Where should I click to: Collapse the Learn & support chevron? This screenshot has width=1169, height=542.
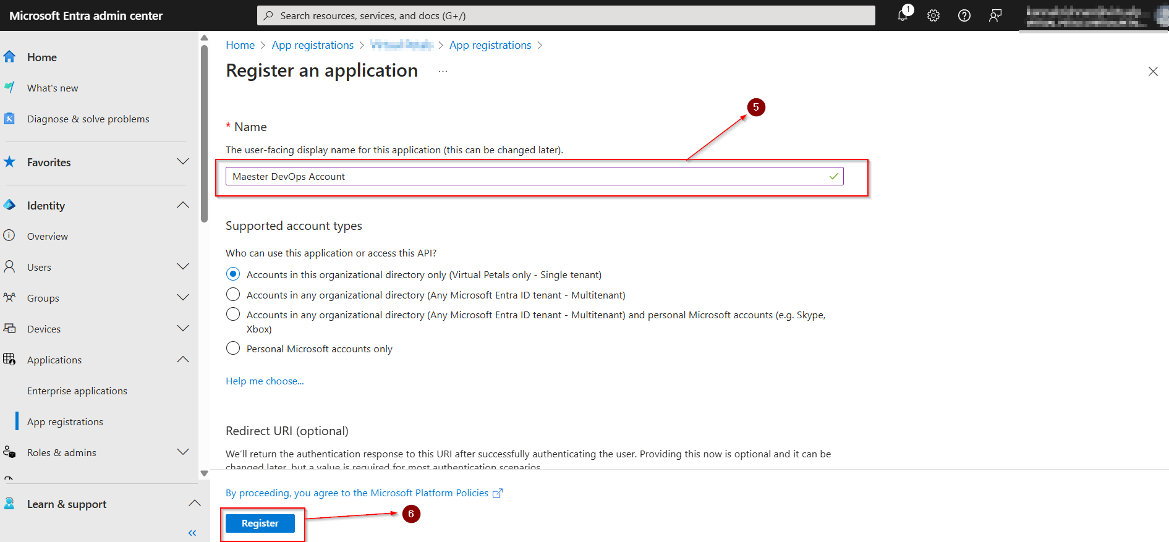tap(195, 503)
